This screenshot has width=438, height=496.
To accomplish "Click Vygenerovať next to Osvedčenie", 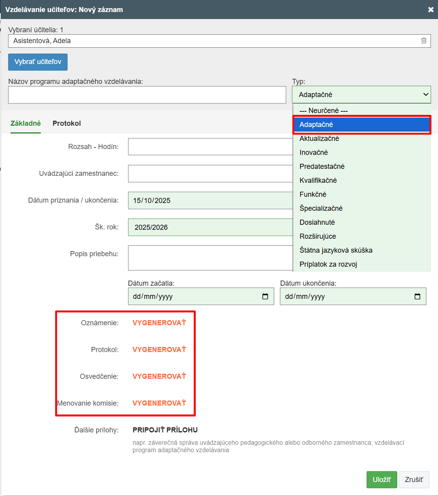I will coord(159,376).
